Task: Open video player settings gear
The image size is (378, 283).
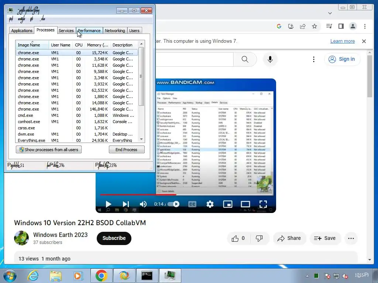Action: [210, 204]
